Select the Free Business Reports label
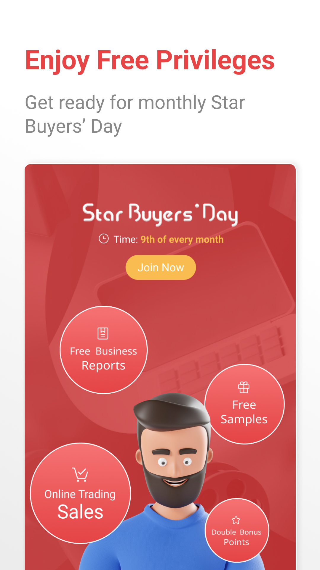Screen dimensions: 320x570 103,358
